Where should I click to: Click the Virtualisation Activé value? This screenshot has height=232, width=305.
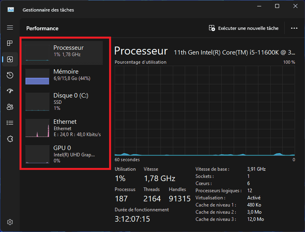254,198
